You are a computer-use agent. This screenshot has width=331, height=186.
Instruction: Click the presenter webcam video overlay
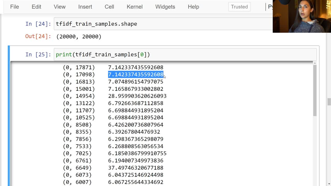pyautogui.click(x=302, y=16)
